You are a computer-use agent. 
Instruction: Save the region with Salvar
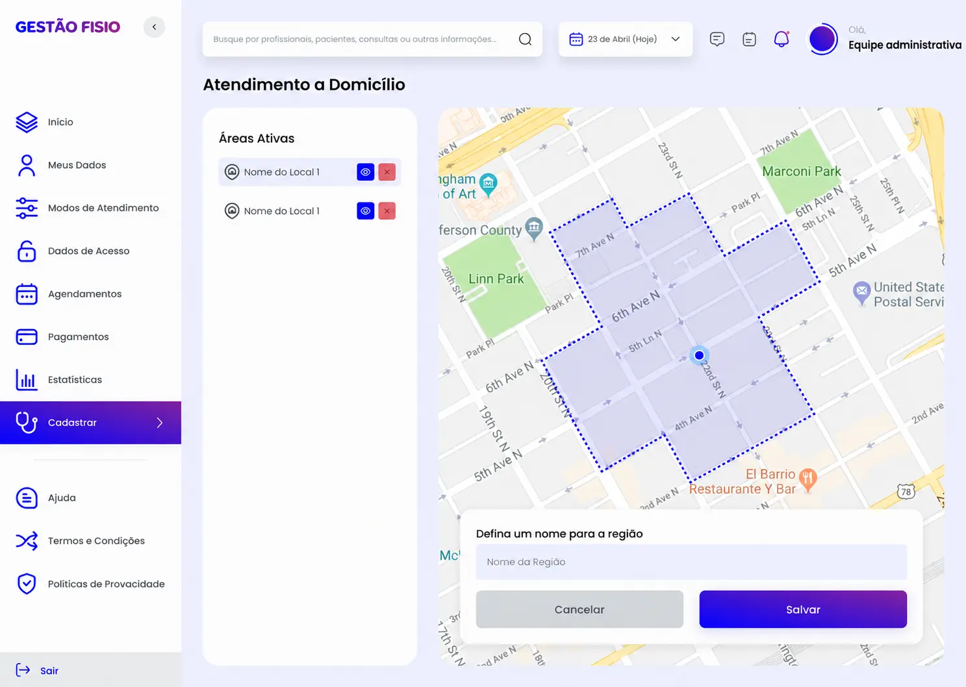[x=803, y=609]
